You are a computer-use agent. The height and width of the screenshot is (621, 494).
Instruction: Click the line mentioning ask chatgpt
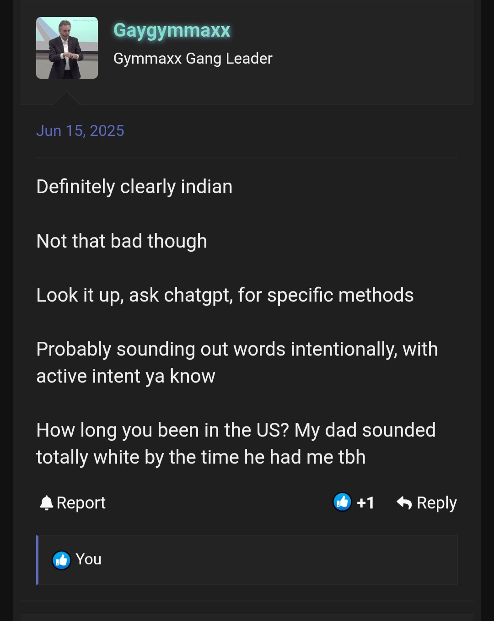225,295
